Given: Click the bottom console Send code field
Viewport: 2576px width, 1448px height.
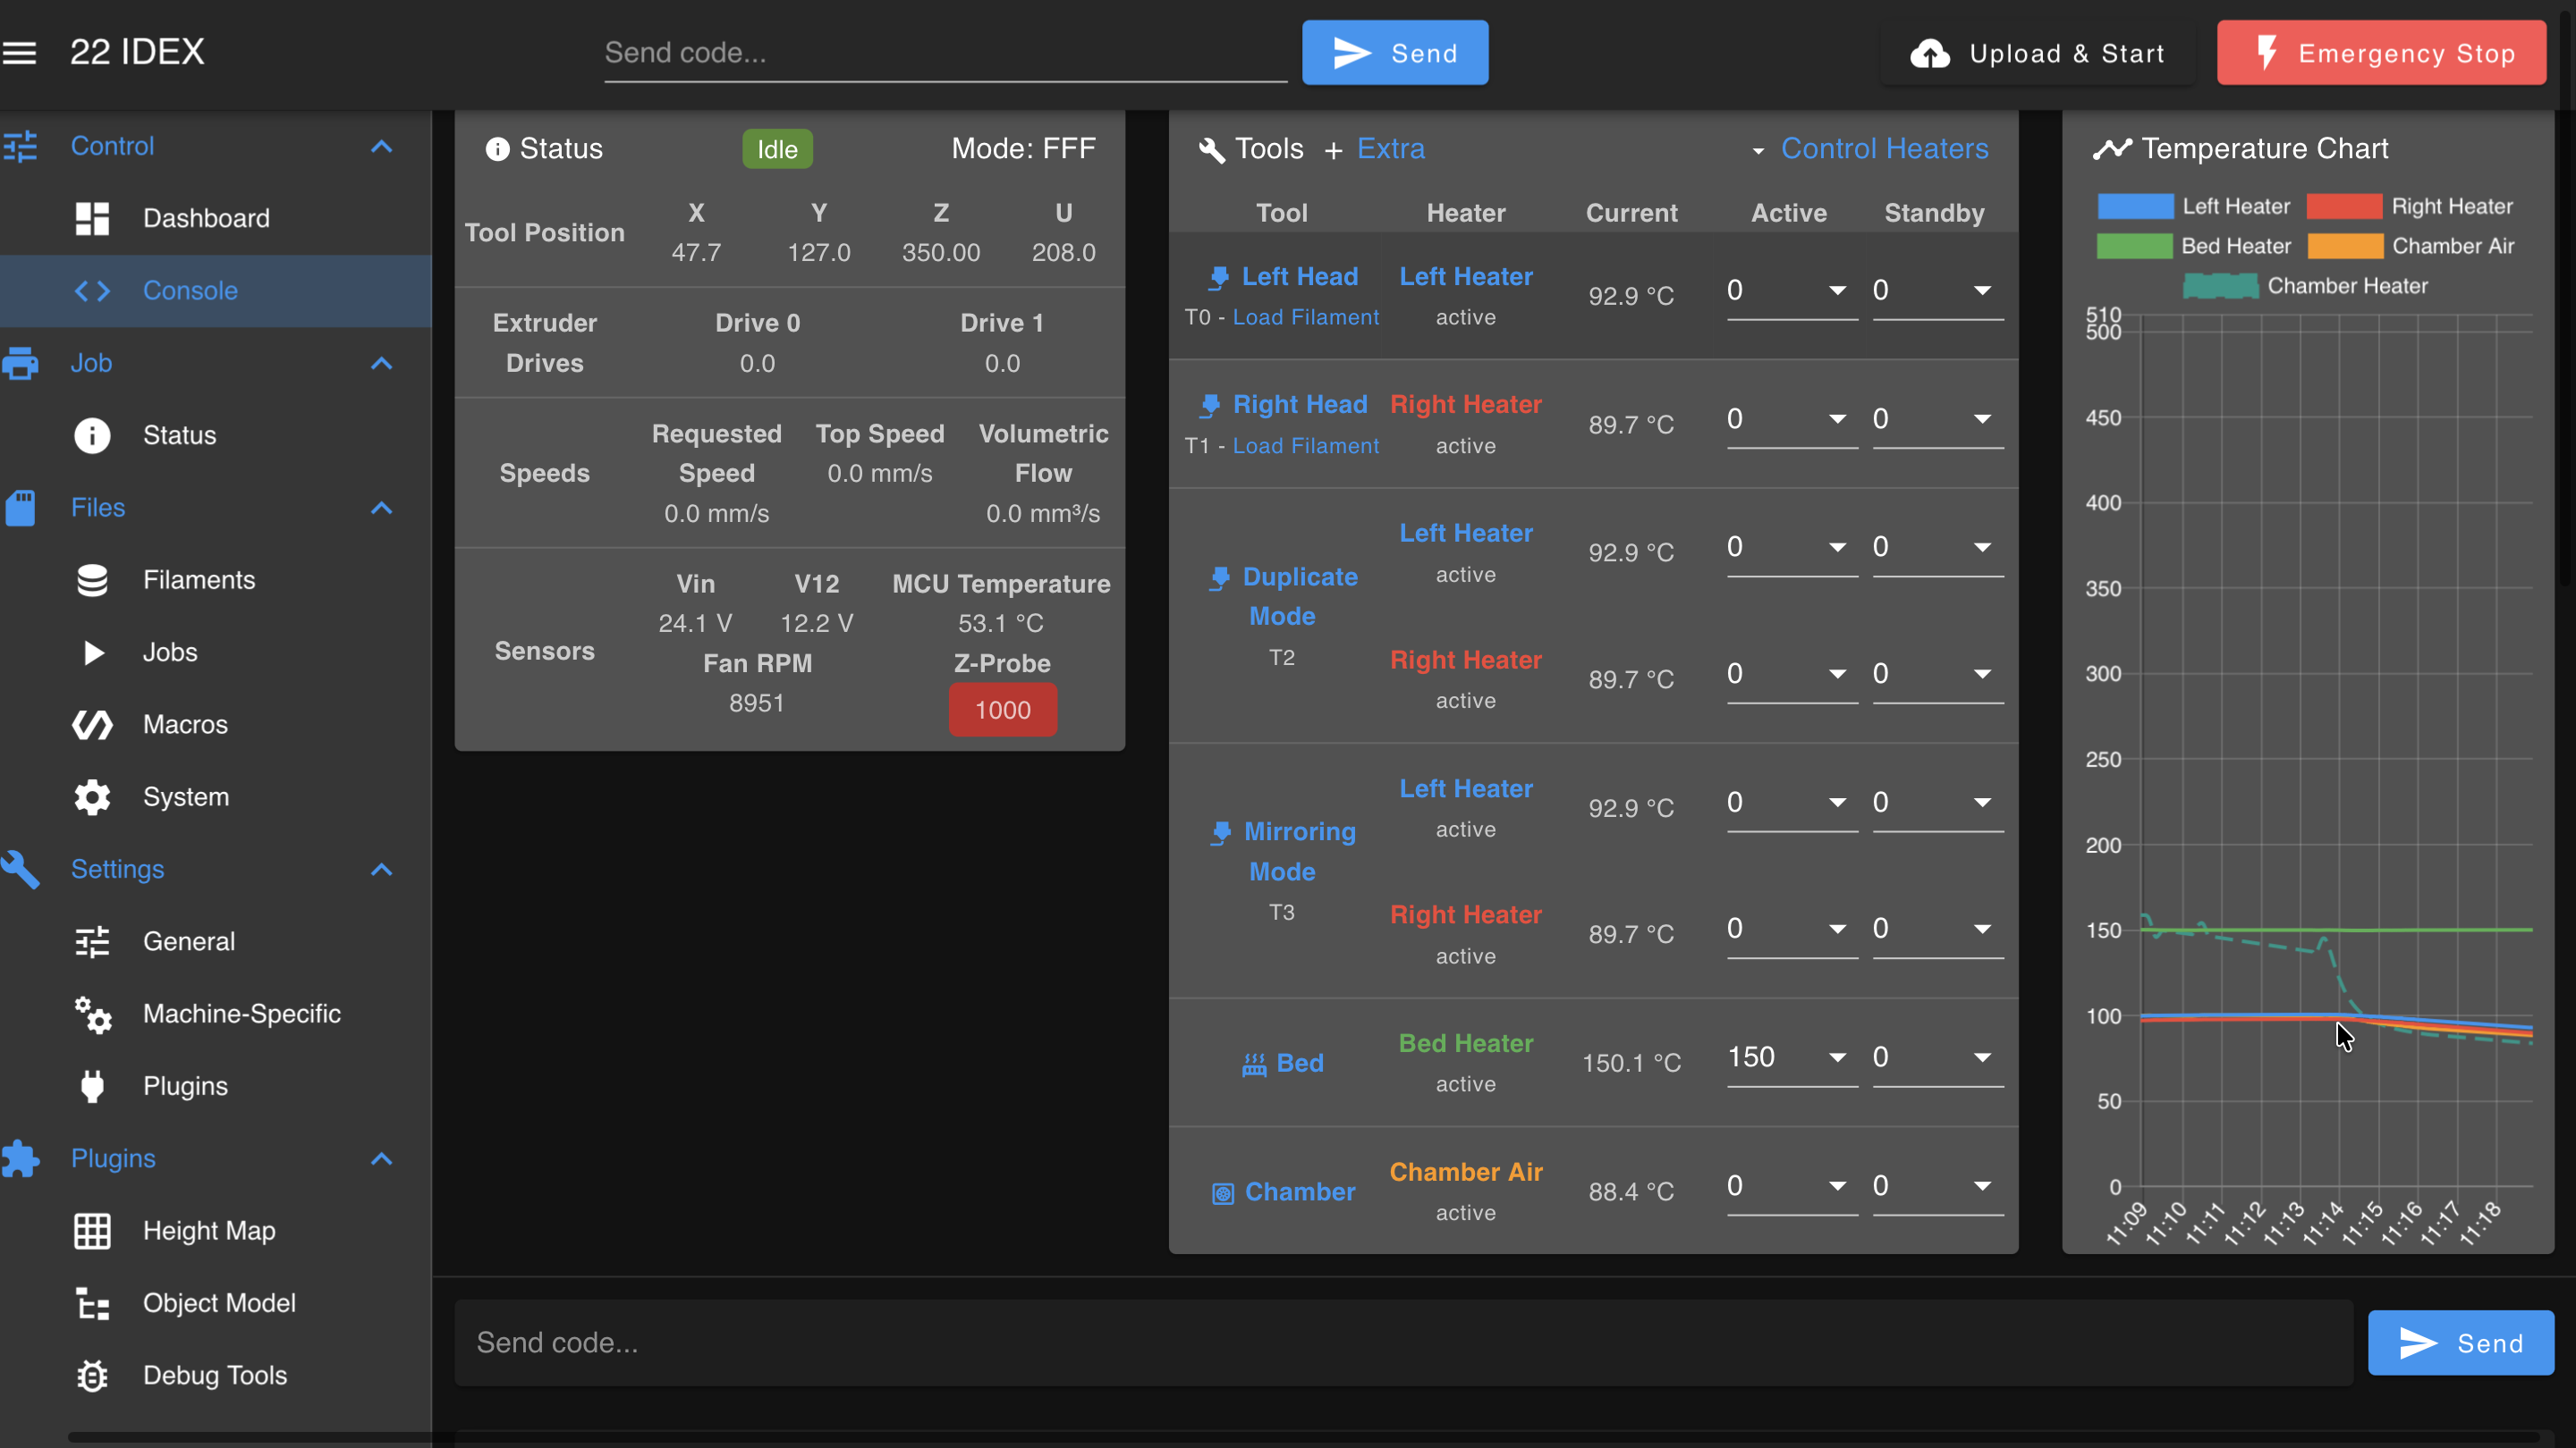Looking at the screenshot, I should coord(1403,1343).
